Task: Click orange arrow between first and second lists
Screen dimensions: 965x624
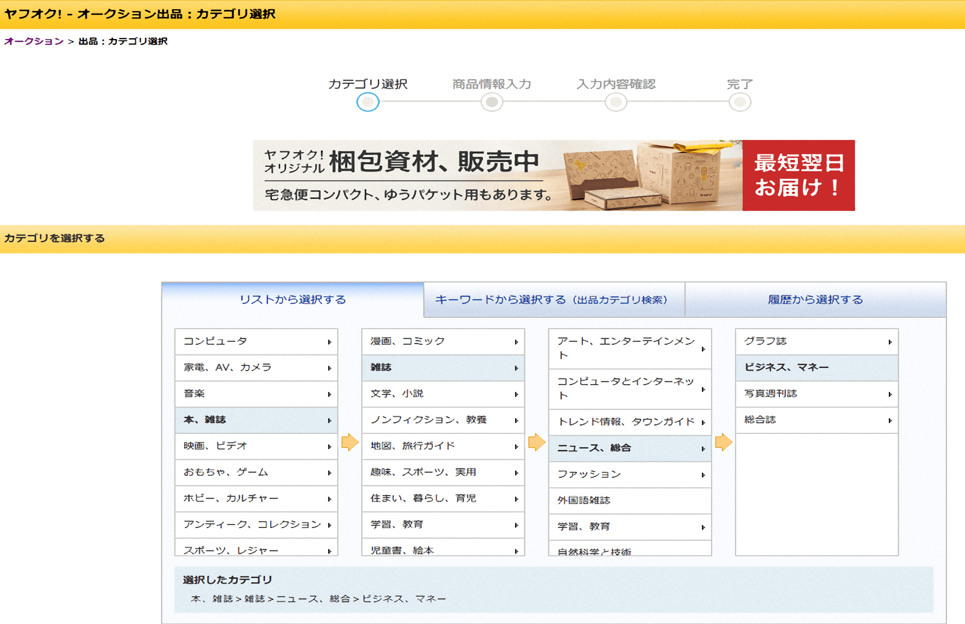Action: pyautogui.click(x=349, y=442)
